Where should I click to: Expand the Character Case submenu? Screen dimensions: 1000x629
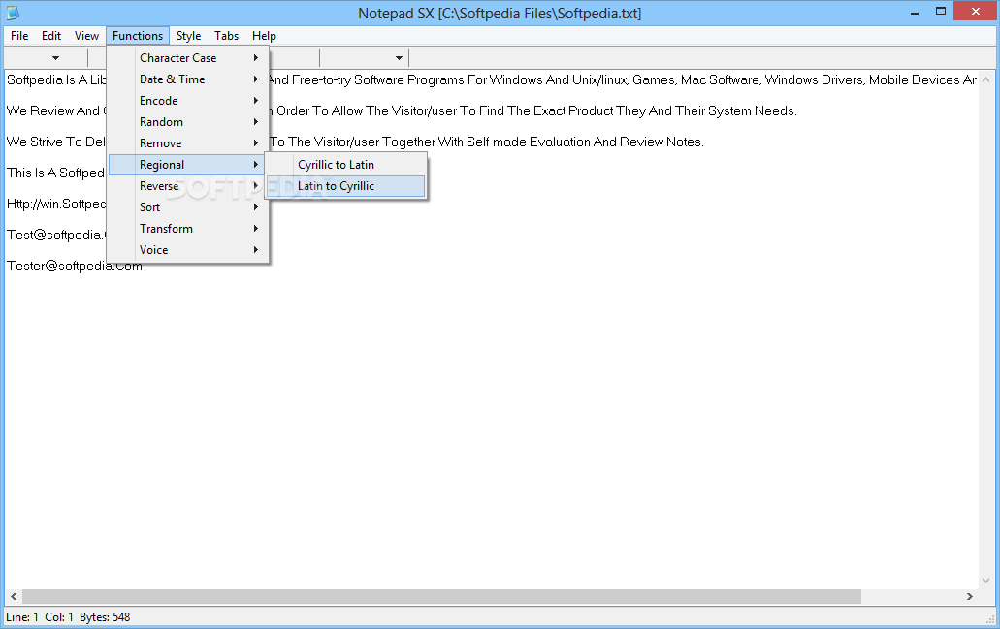(x=188, y=58)
